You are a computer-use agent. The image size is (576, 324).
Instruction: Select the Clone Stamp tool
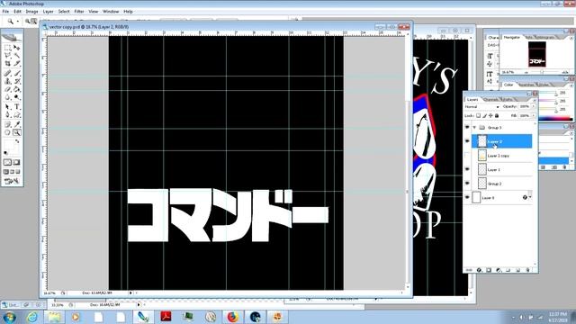(x=7, y=81)
